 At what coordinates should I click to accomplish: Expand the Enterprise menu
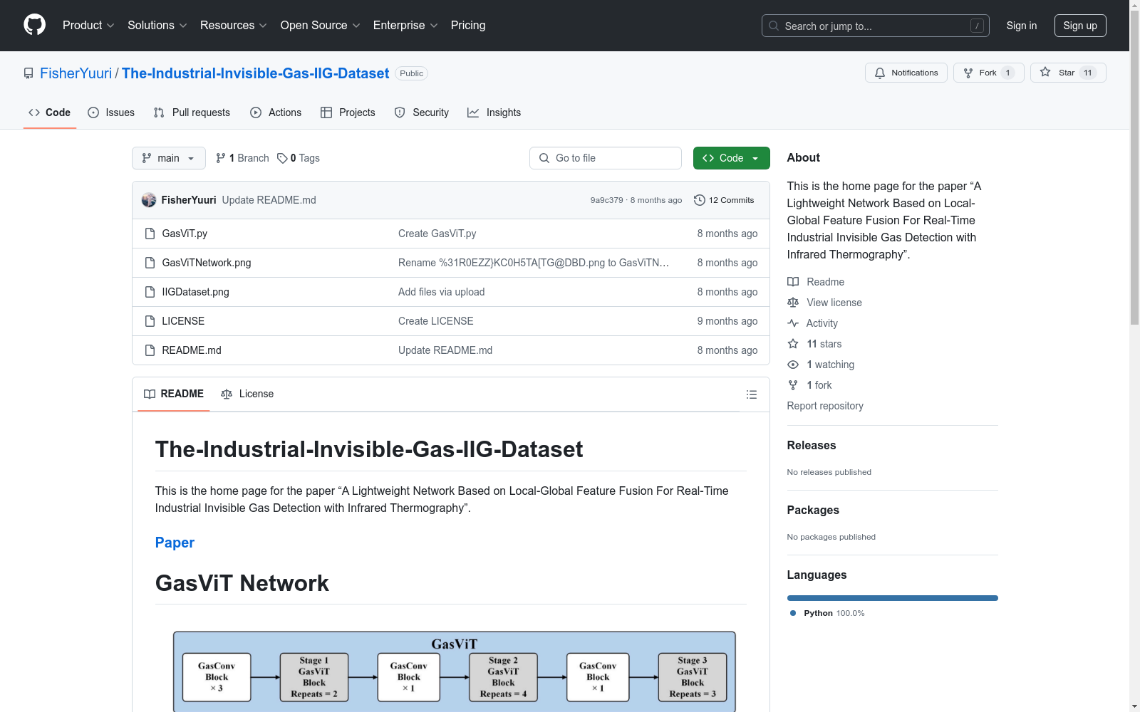coord(405,25)
